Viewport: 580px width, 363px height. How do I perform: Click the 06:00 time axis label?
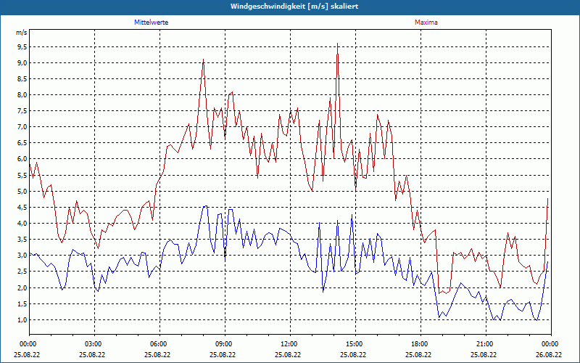coord(159,344)
